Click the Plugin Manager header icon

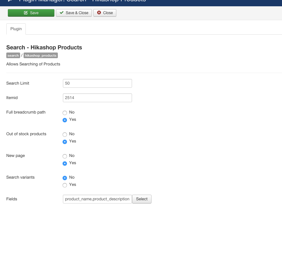coord(10,1)
